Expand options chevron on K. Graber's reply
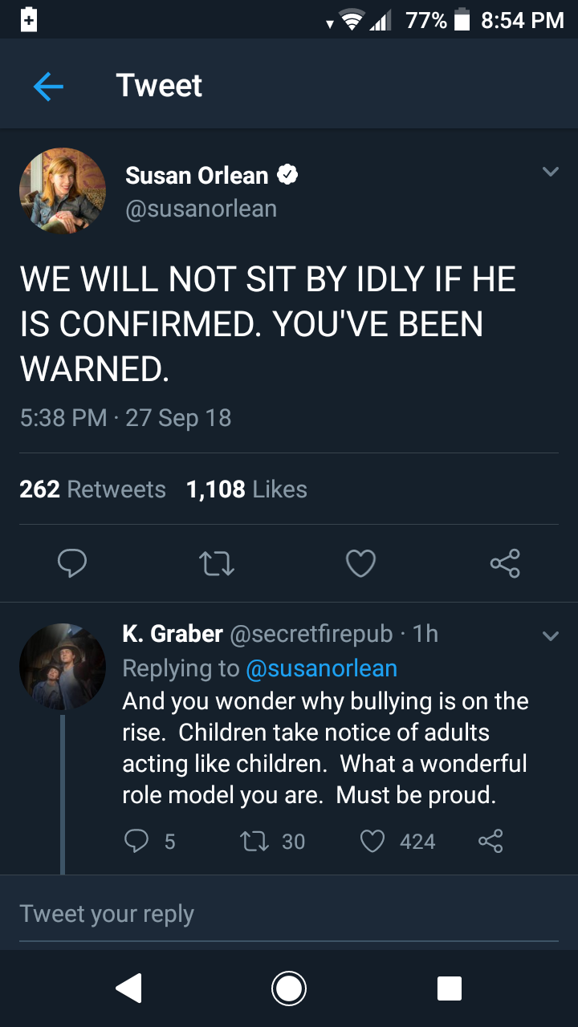This screenshot has width=578, height=1027. (x=550, y=636)
